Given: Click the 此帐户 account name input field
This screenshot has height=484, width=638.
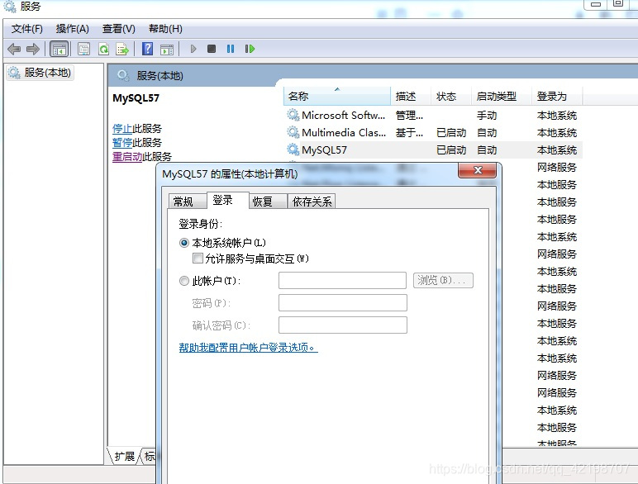Looking at the screenshot, I should click(x=343, y=281).
